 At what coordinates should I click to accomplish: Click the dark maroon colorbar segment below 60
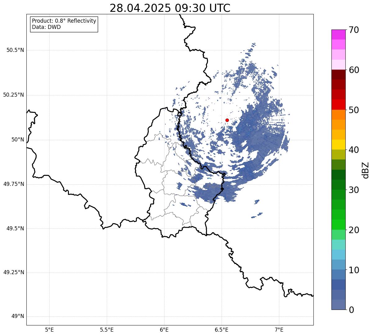point(338,75)
